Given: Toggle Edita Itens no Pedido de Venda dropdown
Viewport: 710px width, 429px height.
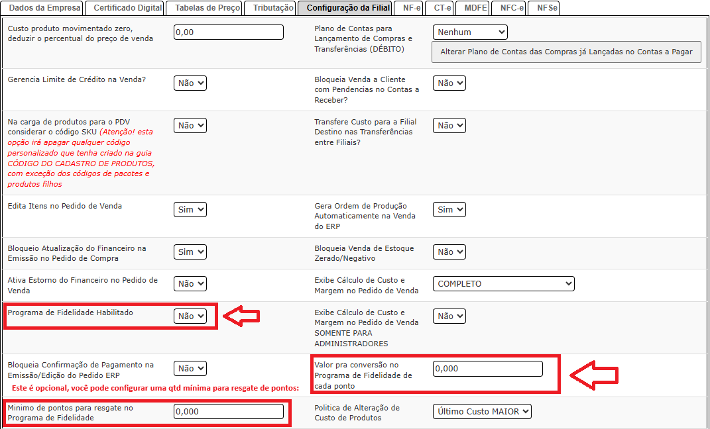Looking at the screenshot, I should coord(190,210).
